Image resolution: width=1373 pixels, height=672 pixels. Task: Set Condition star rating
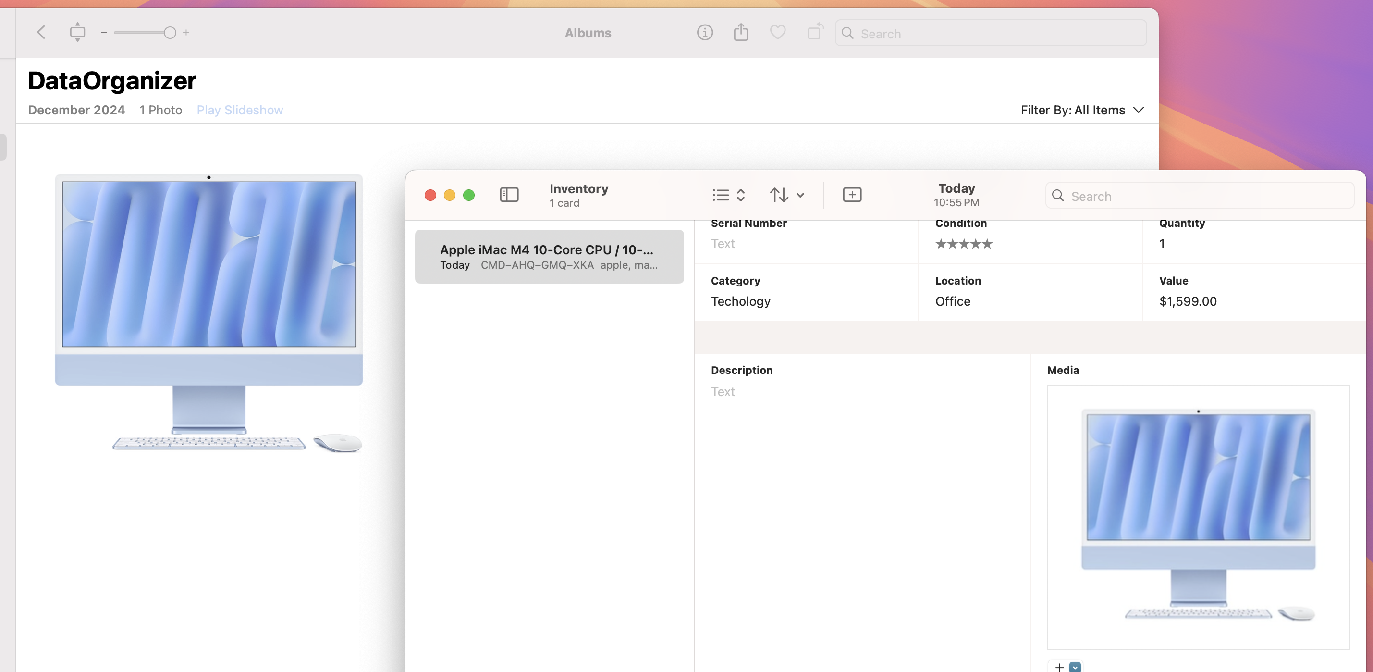click(964, 244)
